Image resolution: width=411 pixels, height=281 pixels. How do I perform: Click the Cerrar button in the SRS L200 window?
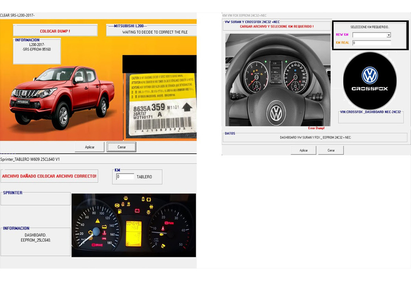tap(122, 147)
